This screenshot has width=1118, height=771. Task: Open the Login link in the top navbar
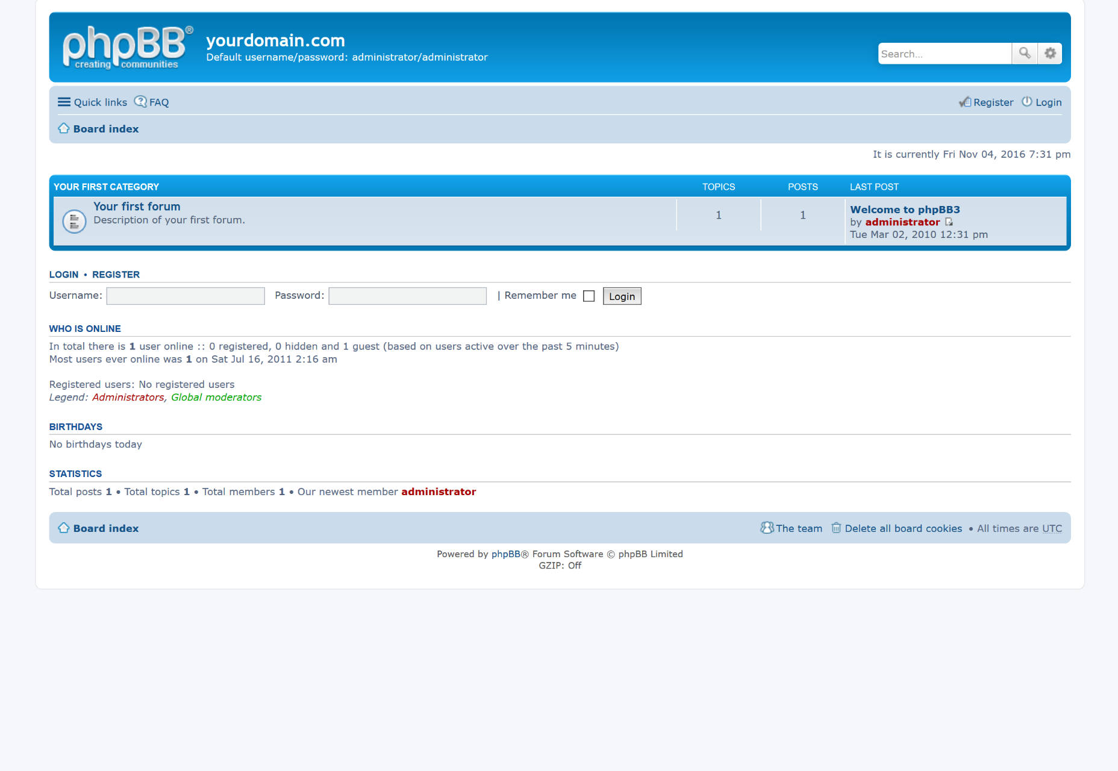click(x=1048, y=102)
